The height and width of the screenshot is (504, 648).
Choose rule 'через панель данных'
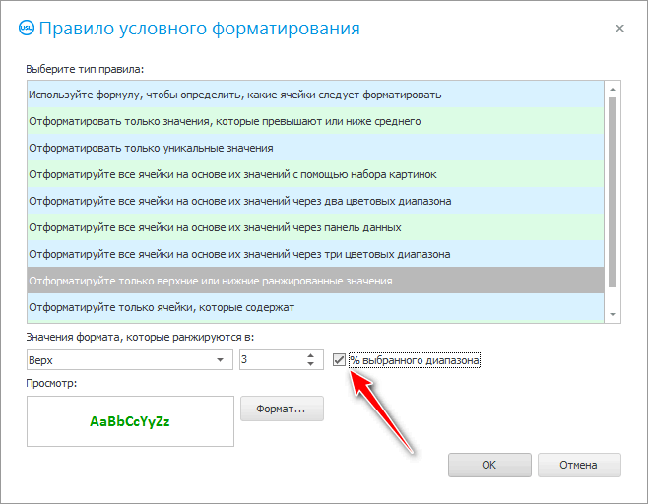(x=315, y=227)
